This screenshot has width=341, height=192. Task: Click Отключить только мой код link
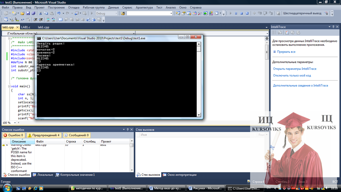[x=292, y=75]
